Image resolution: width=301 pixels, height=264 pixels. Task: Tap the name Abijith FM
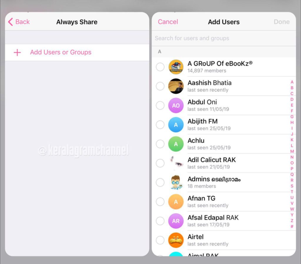[203, 121]
